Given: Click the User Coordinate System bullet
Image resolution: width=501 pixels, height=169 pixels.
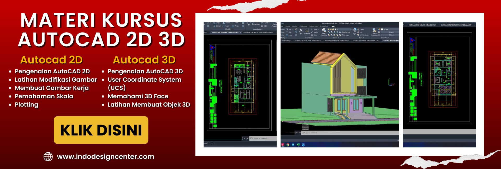Looking at the screenshot, I should pos(144,83).
